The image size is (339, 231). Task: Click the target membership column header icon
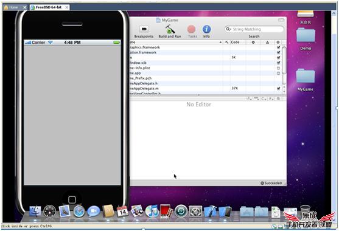(278, 43)
